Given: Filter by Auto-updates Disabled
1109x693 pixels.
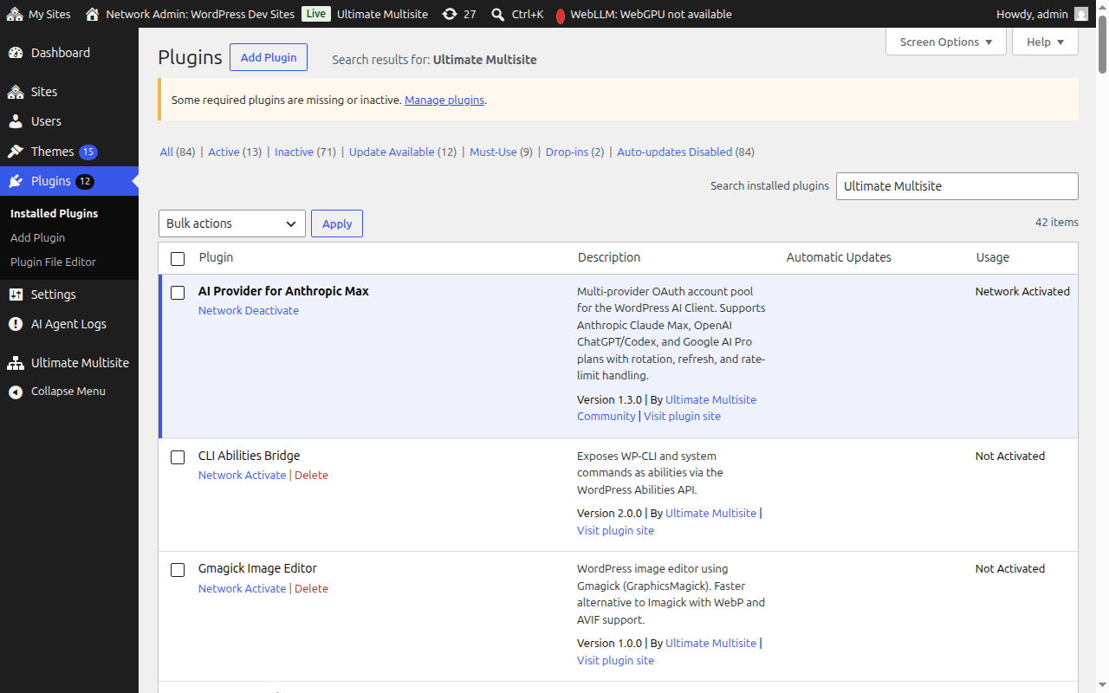Looking at the screenshot, I should (685, 152).
